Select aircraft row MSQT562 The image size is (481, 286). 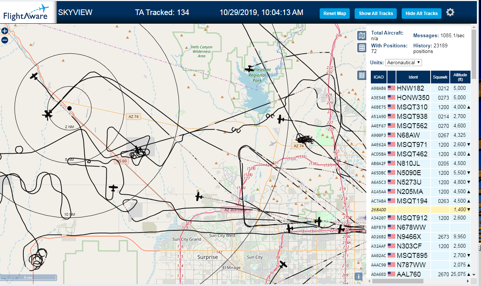click(421, 126)
